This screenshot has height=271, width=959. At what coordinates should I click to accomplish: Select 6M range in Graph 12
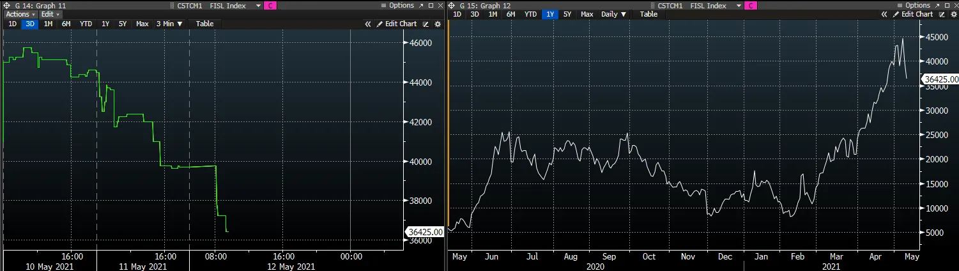pos(510,14)
